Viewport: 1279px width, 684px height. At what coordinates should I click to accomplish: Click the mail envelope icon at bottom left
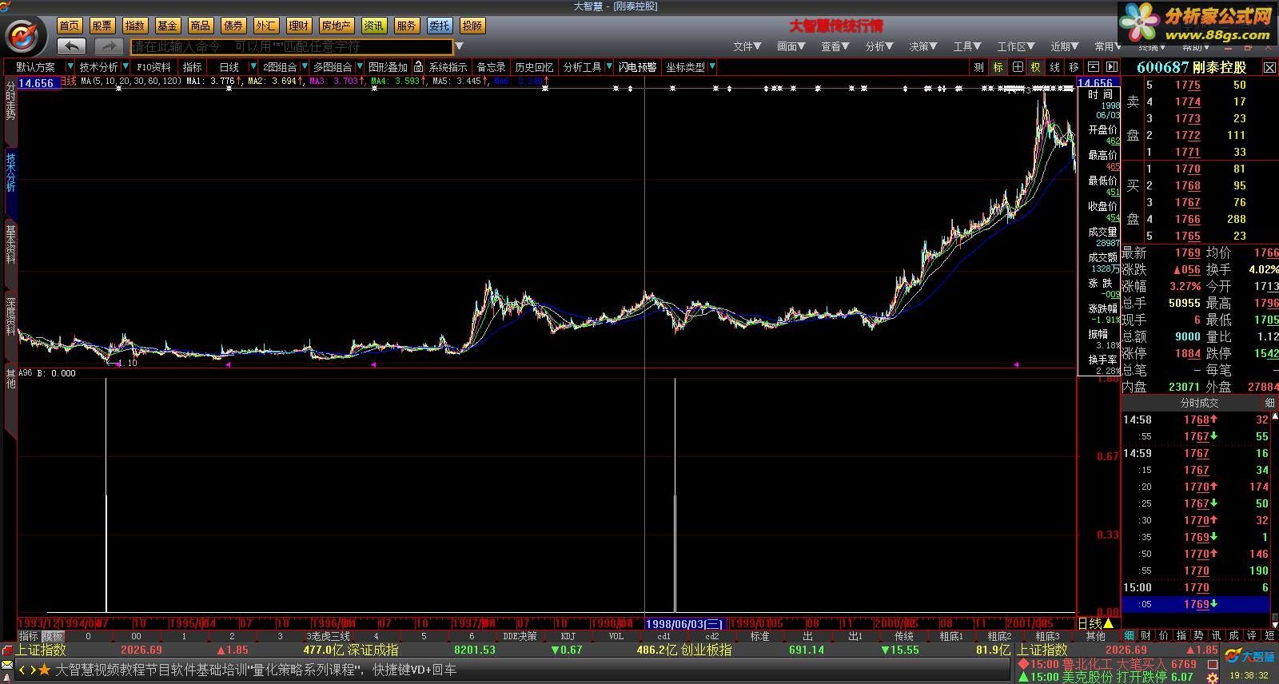pyautogui.click(x=7, y=665)
